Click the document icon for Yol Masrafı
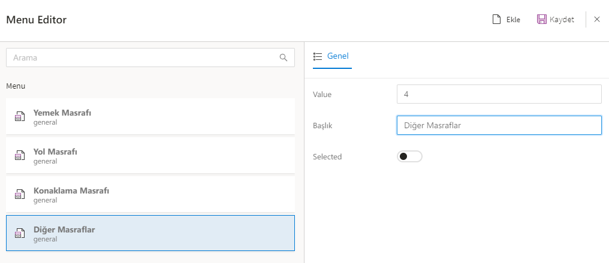The height and width of the screenshot is (263, 609). click(x=20, y=155)
